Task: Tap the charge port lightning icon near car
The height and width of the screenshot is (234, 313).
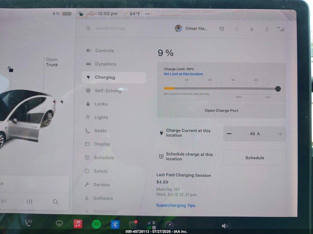Action: coord(62,102)
